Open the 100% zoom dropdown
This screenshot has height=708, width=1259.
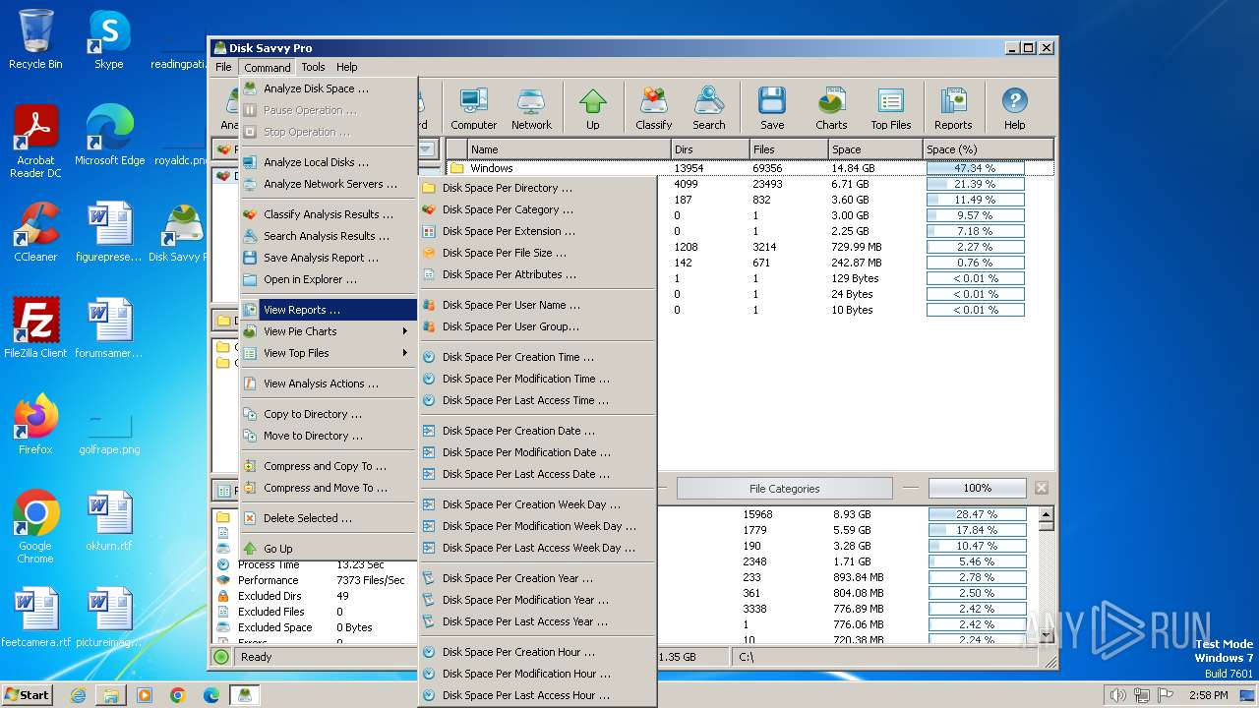click(977, 488)
